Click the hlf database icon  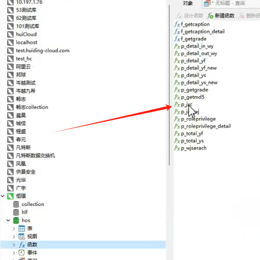(x=16, y=212)
